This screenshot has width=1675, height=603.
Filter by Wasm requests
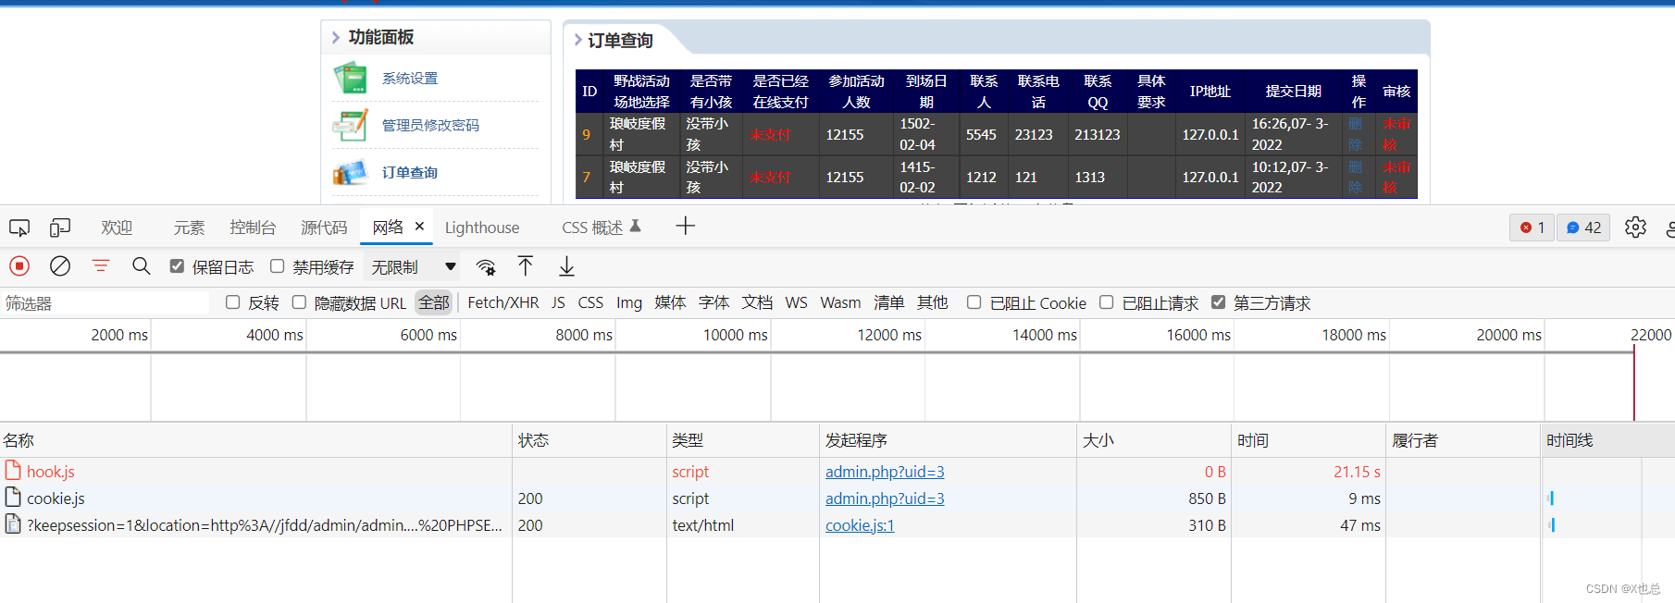point(840,302)
